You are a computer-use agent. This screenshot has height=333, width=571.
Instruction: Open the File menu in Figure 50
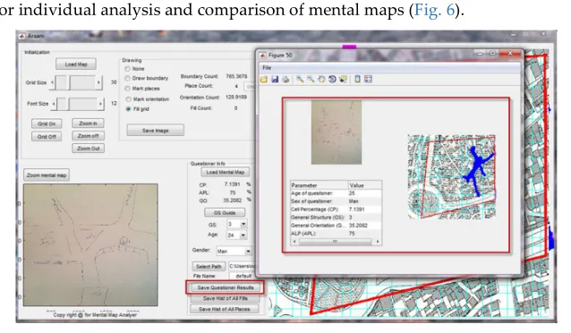267,68
